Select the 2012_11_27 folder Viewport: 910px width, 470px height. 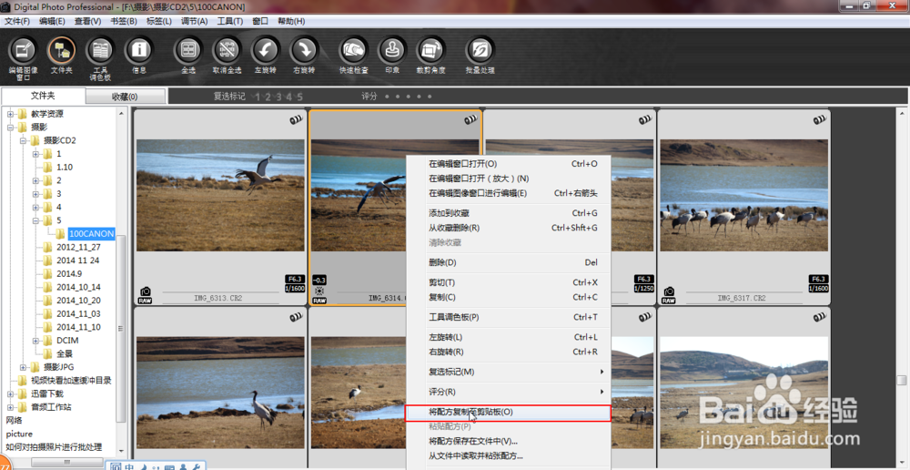78,247
